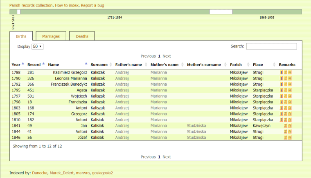This screenshot has width=311, height=178.
Task: Click the 'i' info icon for Kazimierz Grzegorz
Action: tap(281, 73)
